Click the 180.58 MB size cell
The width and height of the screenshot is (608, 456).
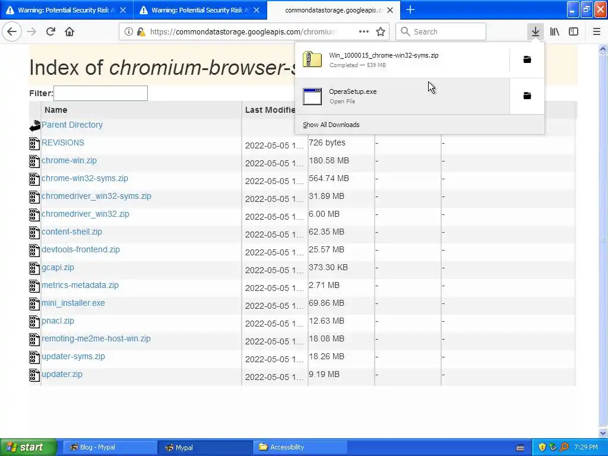(x=329, y=160)
